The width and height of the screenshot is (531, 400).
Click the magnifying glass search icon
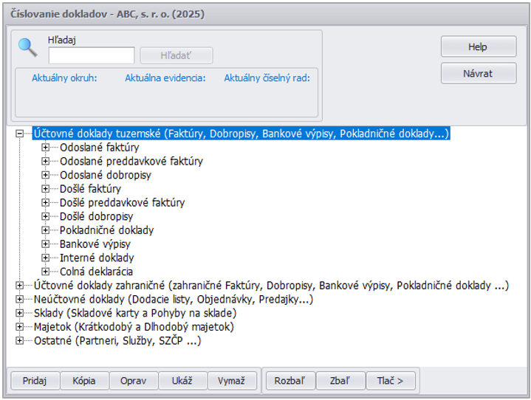[27, 47]
